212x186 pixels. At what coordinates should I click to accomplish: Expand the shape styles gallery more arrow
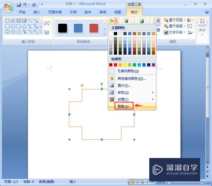click(105, 34)
